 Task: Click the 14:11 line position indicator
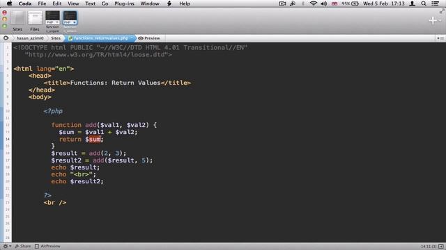[429, 247]
